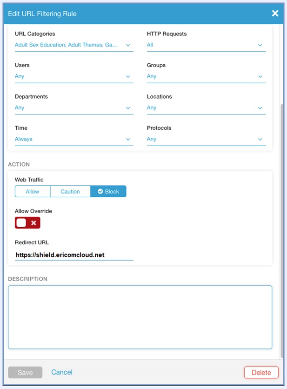Expand the URL Categories dropdown
Screen dimensions: 287x389
74,45
